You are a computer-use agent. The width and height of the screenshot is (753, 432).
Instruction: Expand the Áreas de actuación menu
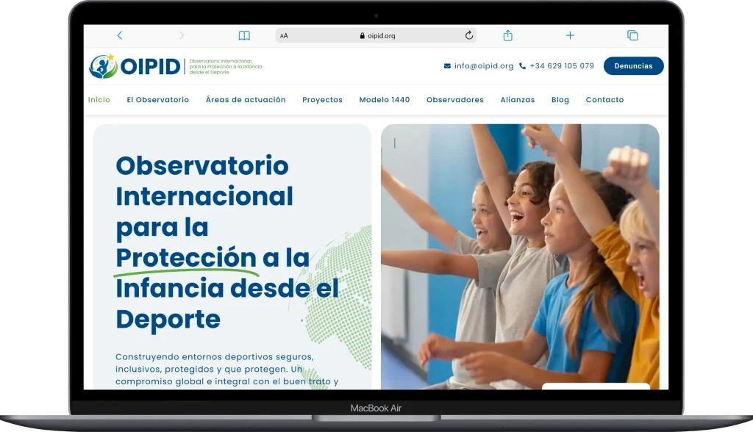(x=246, y=100)
